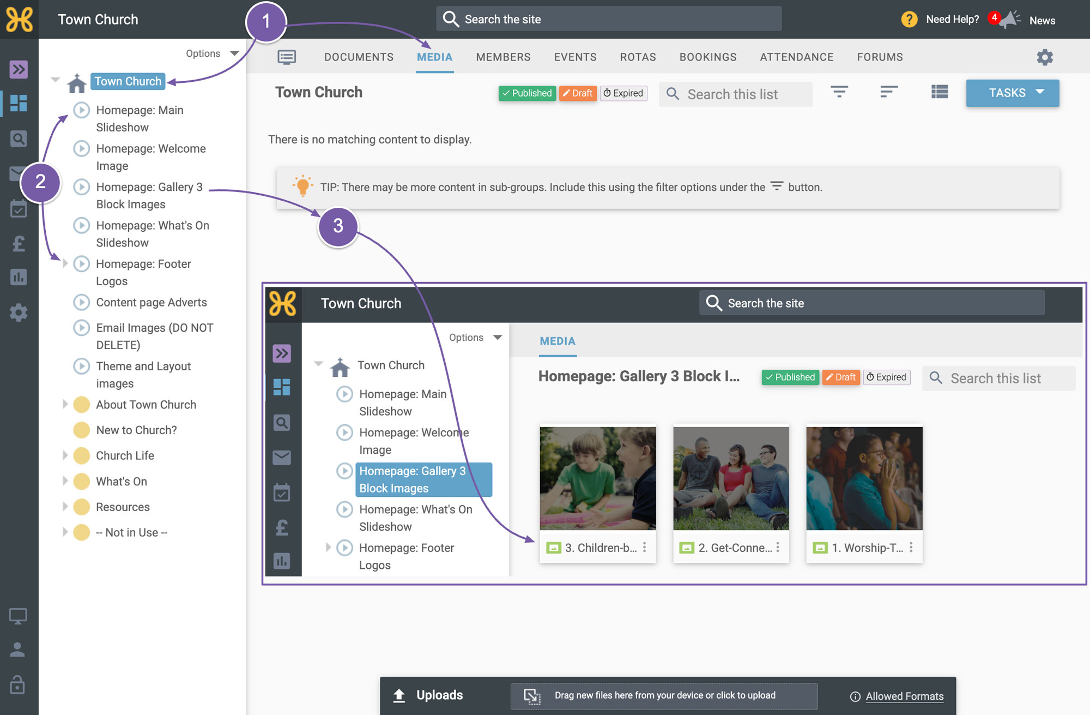
Task: Open the dashboard icon in left sidebar
Action: (19, 103)
